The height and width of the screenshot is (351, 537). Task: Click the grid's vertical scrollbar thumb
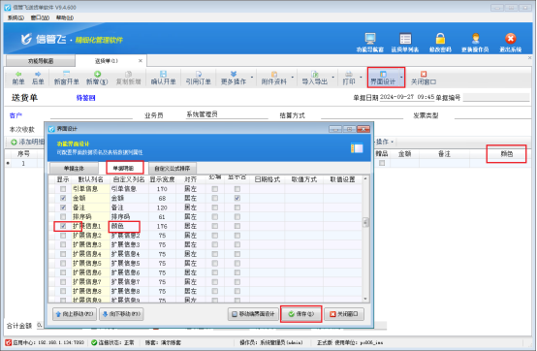[365, 222]
